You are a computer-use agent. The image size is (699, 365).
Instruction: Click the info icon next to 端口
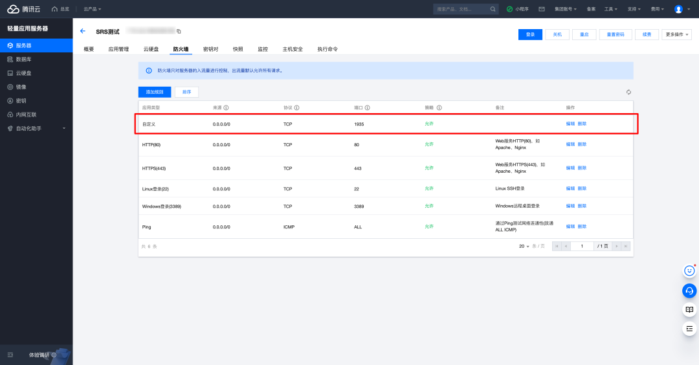pyautogui.click(x=368, y=108)
